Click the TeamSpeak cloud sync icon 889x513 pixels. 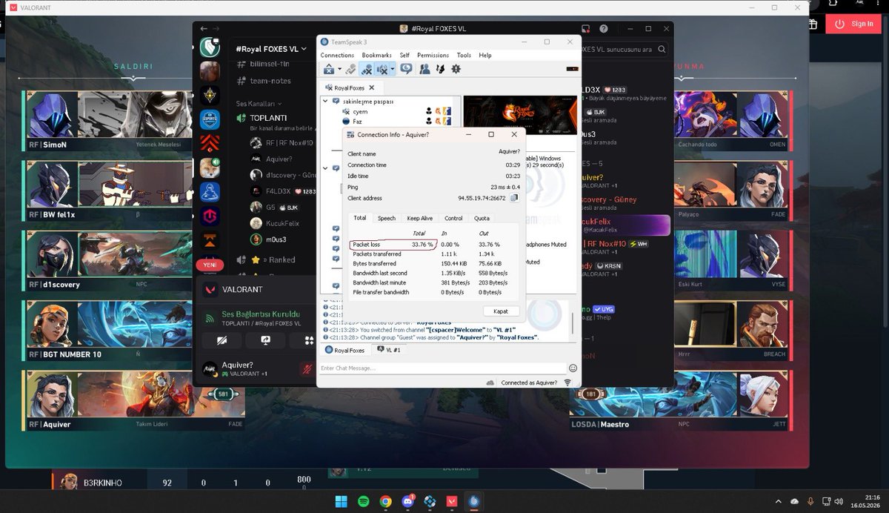pyautogui.click(x=490, y=383)
